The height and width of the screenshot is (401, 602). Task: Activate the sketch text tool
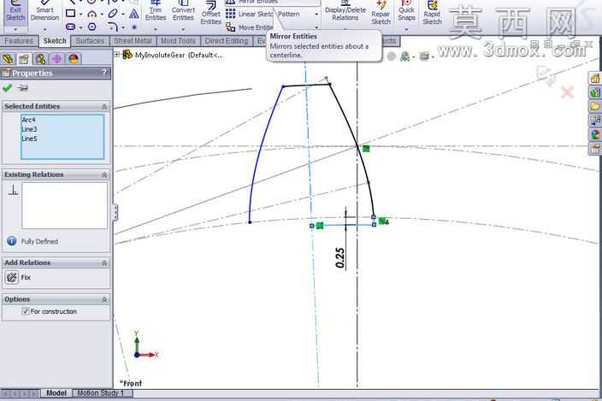pos(133,14)
